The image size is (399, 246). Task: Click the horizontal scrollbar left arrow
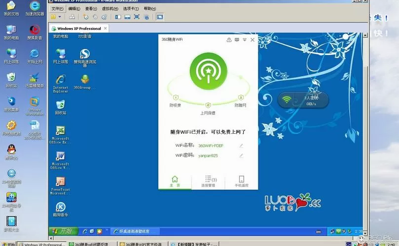(x=51, y=238)
